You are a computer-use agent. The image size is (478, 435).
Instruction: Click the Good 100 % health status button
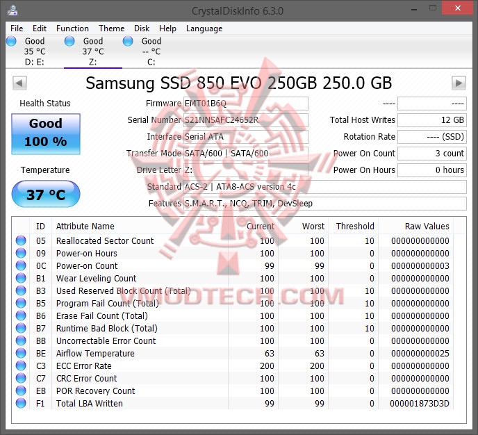(46, 134)
